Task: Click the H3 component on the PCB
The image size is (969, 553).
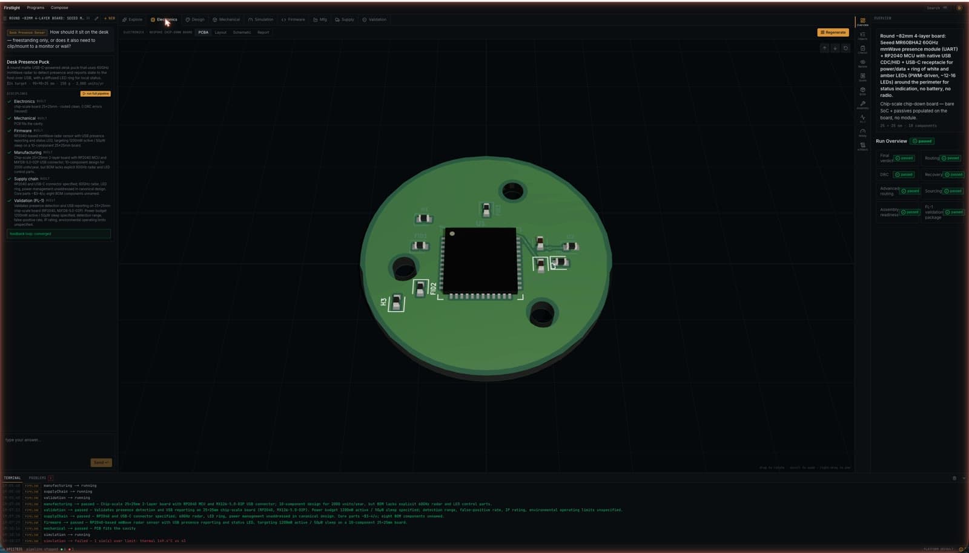Action: pos(396,303)
